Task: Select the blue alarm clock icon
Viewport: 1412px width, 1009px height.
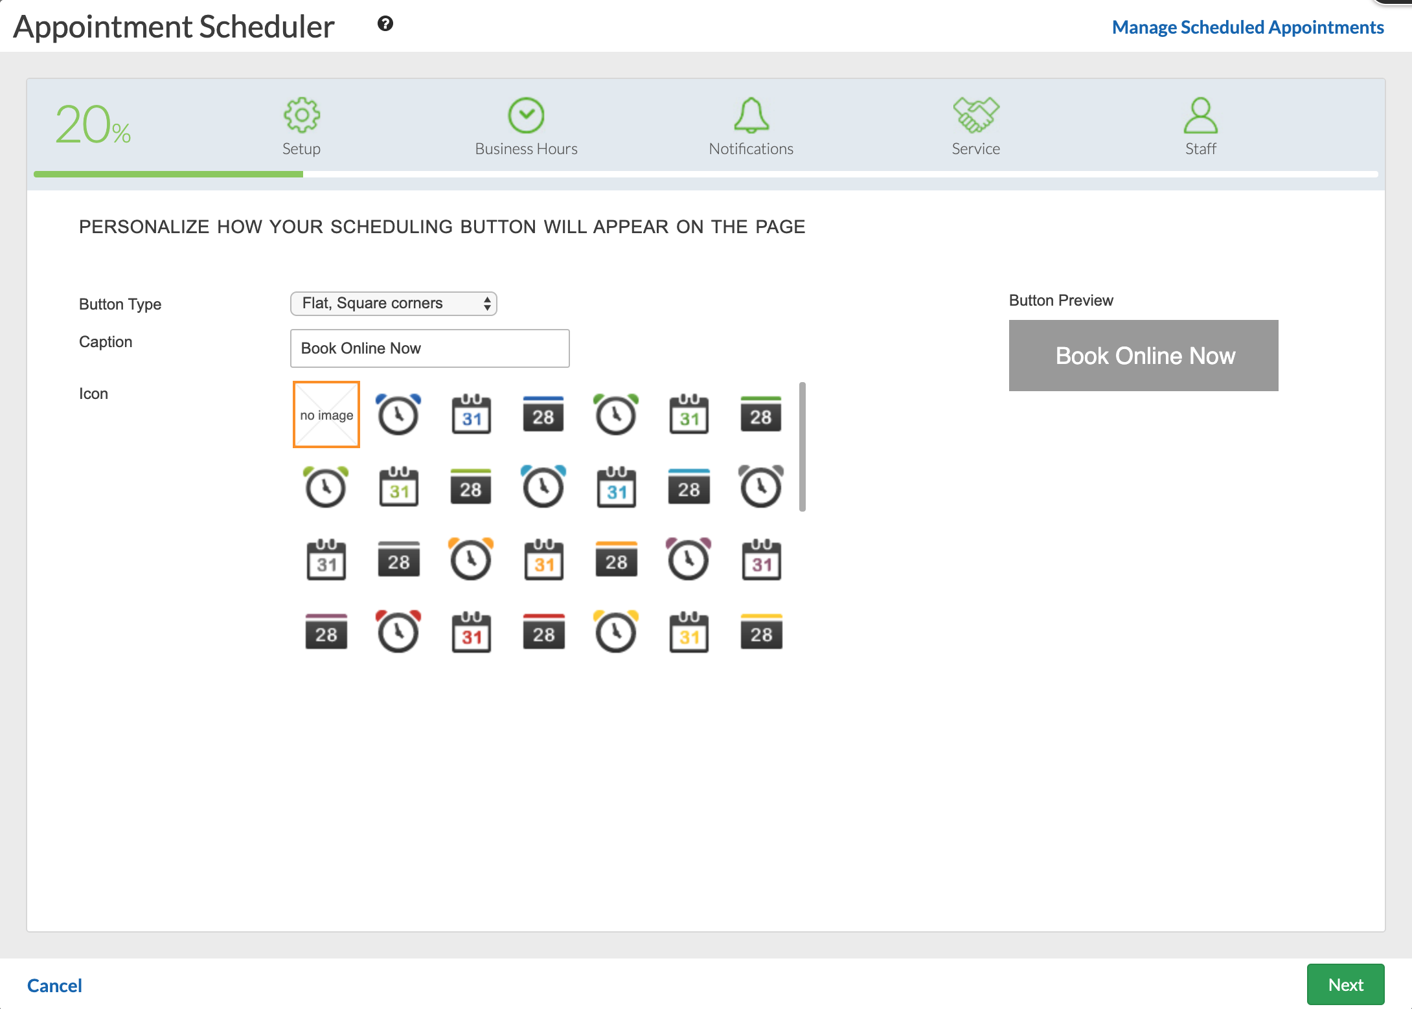Action: click(x=398, y=415)
